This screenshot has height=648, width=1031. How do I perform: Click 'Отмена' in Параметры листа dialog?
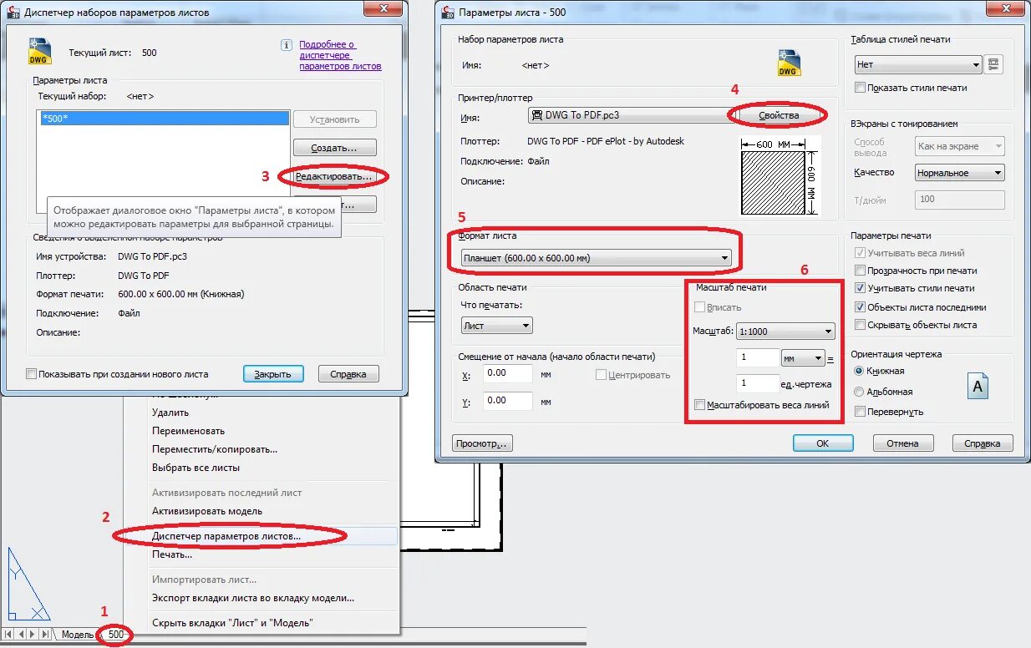click(x=903, y=443)
